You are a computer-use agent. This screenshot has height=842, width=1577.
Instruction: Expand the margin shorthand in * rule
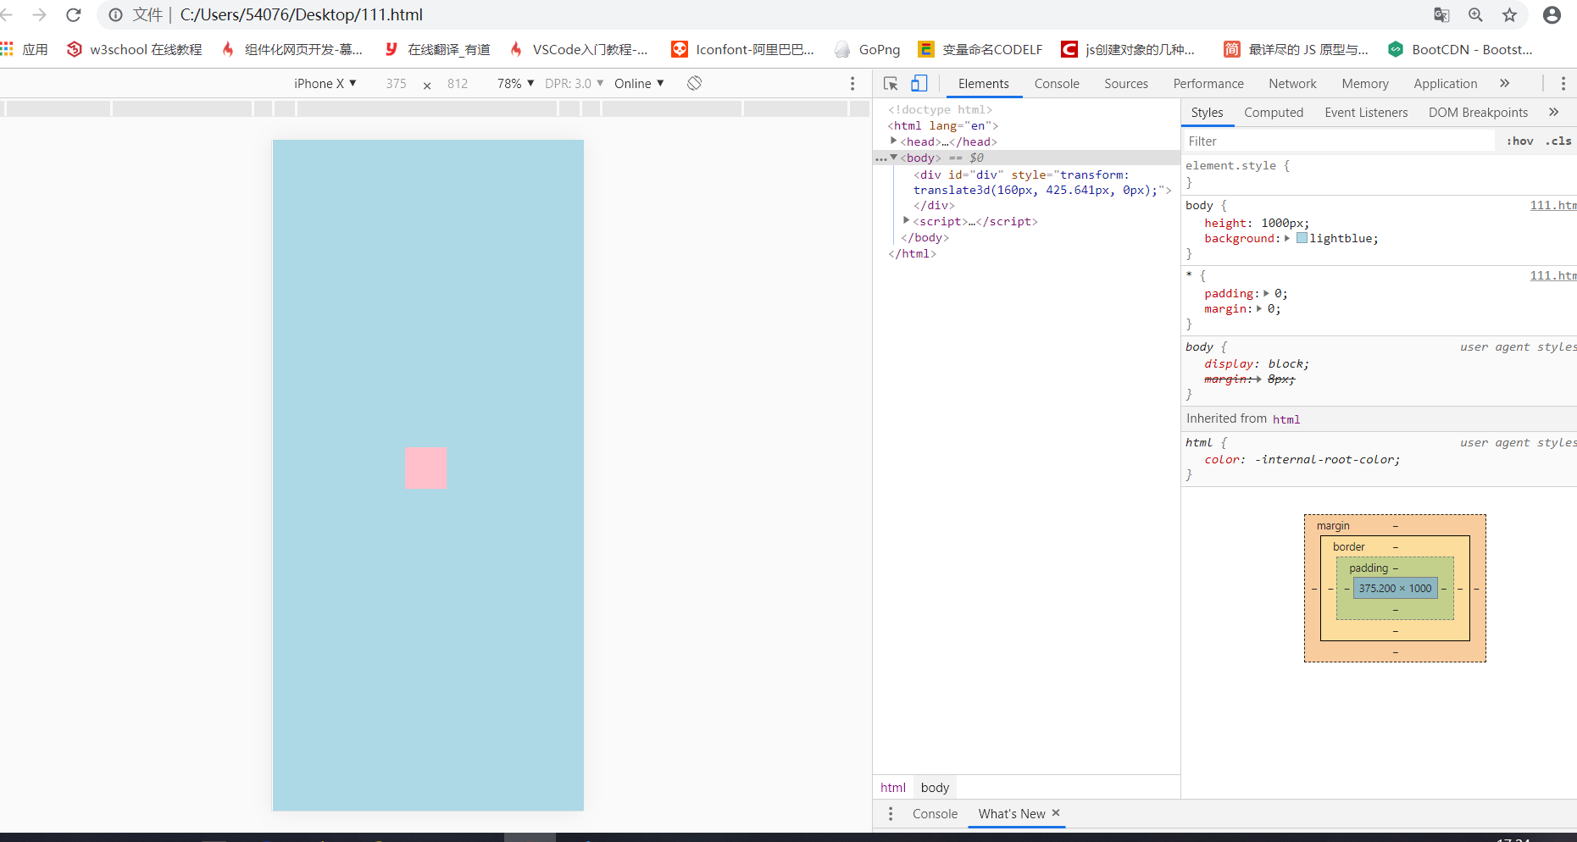[x=1259, y=309]
